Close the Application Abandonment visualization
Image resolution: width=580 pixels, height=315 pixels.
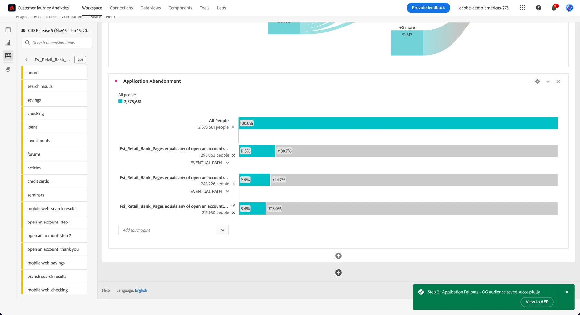coord(558,81)
